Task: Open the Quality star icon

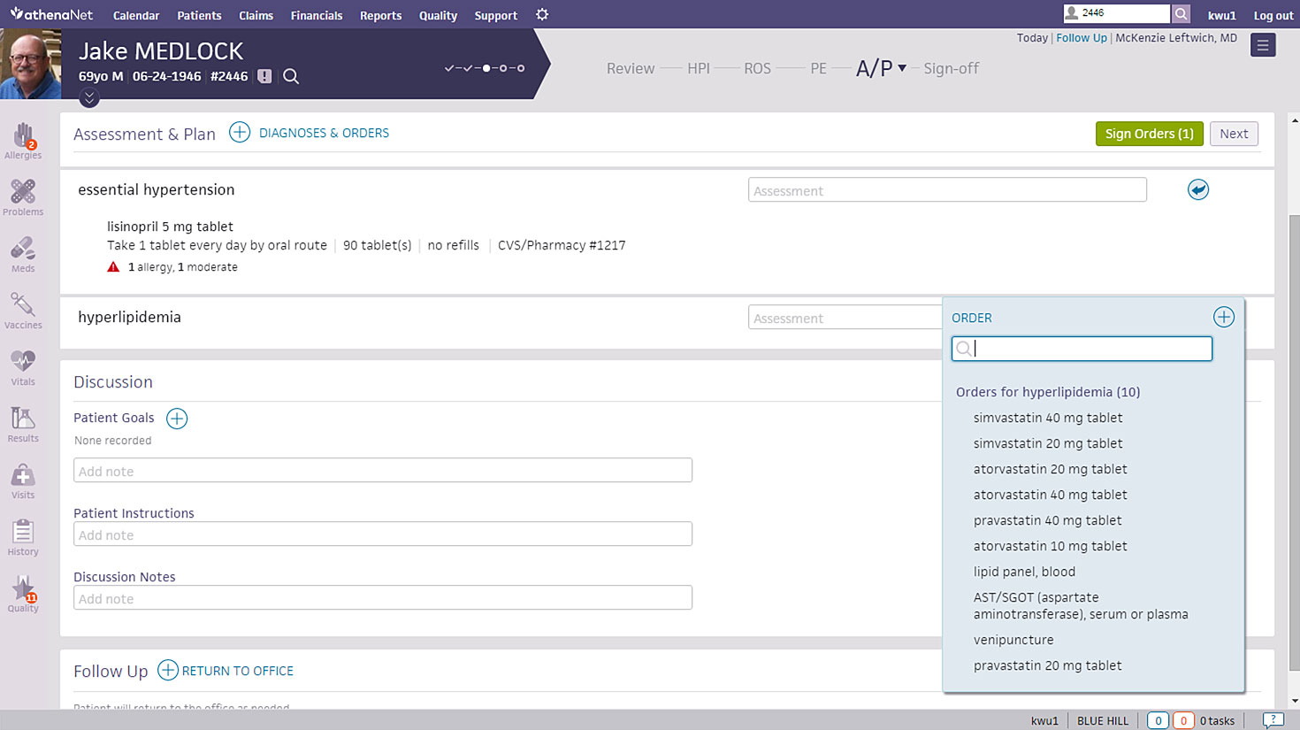Action: pyautogui.click(x=23, y=588)
